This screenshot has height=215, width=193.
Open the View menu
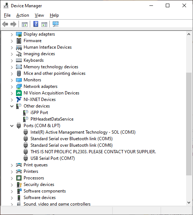pyautogui.click(x=39, y=15)
